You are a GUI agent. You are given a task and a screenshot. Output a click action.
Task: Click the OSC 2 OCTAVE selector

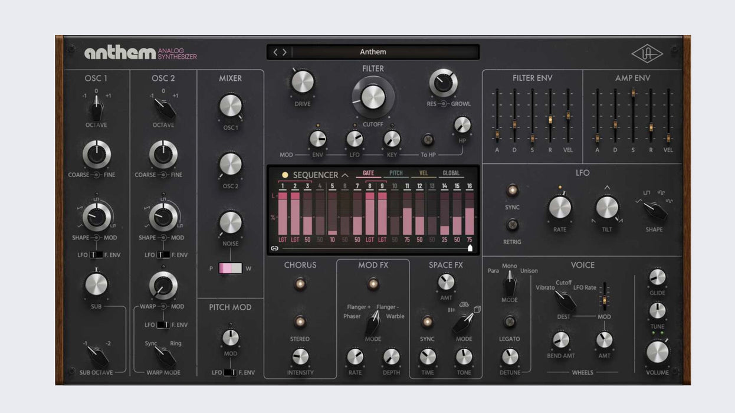point(163,109)
